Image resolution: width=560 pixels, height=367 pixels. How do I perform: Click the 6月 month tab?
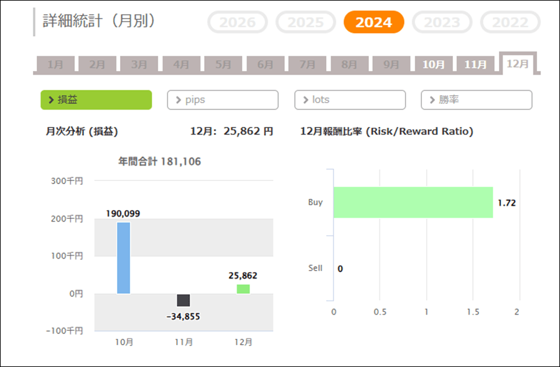click(x=266, y=64)
